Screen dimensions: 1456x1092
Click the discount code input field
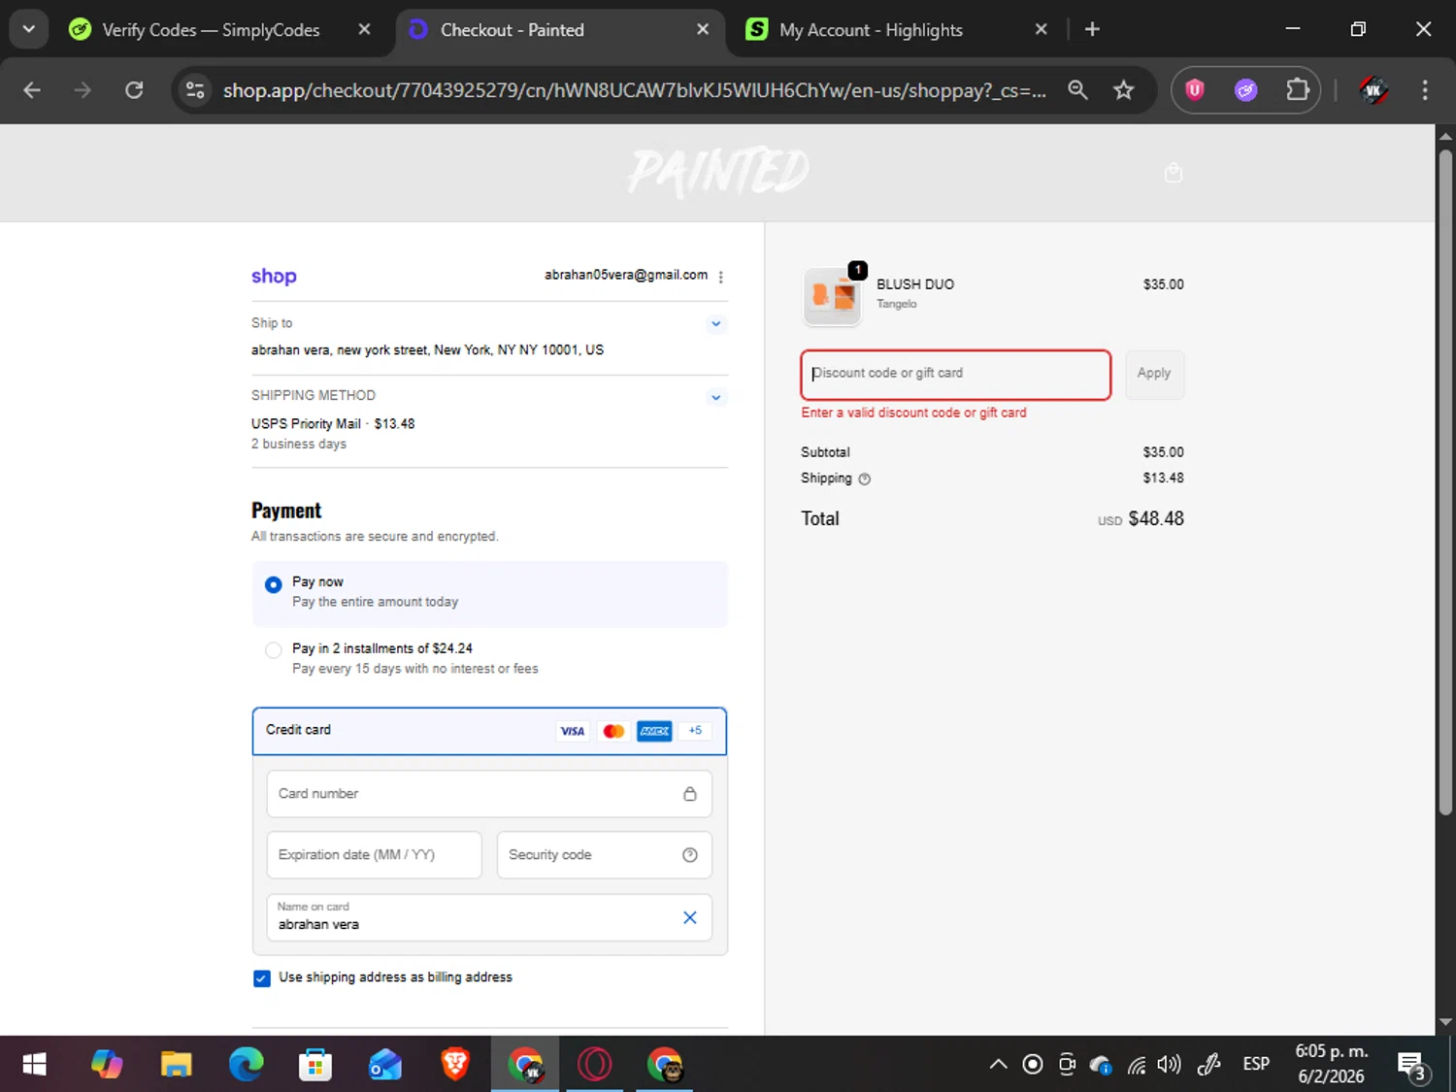click(x=956, y=375)
